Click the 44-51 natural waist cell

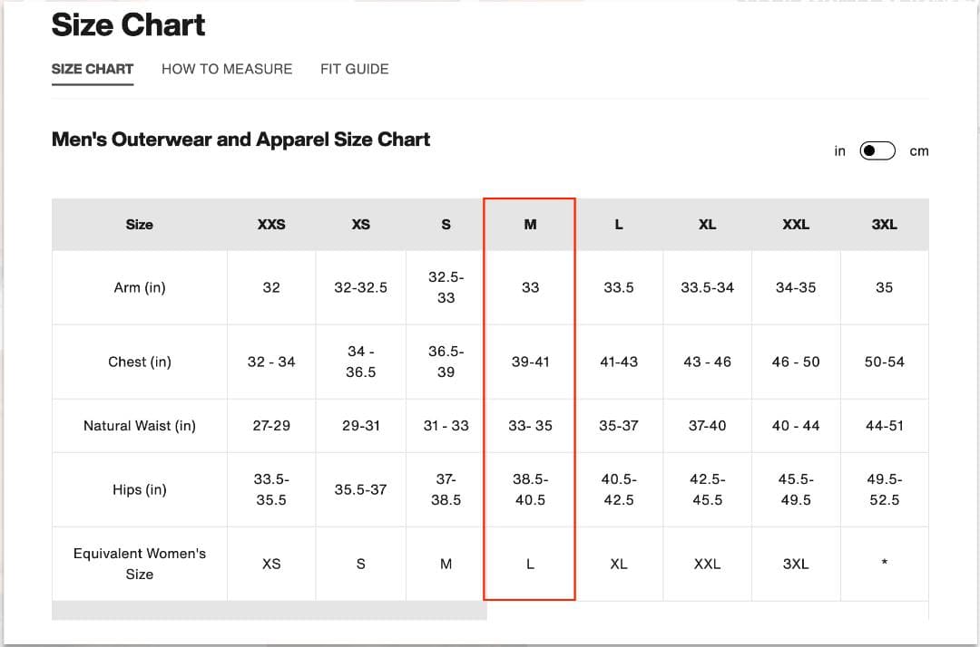[885, 426]
